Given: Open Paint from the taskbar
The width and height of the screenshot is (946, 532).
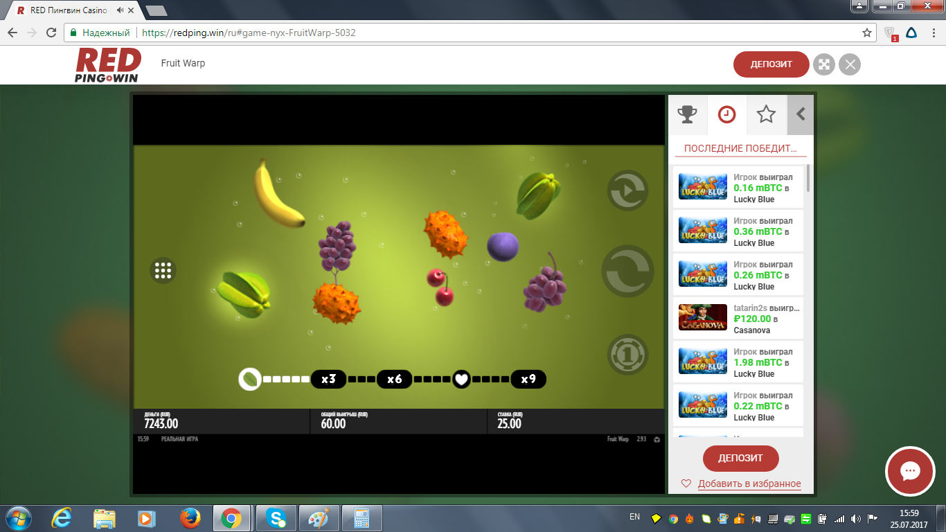Looking at the screenshot, I should click(x=319, y=518).
